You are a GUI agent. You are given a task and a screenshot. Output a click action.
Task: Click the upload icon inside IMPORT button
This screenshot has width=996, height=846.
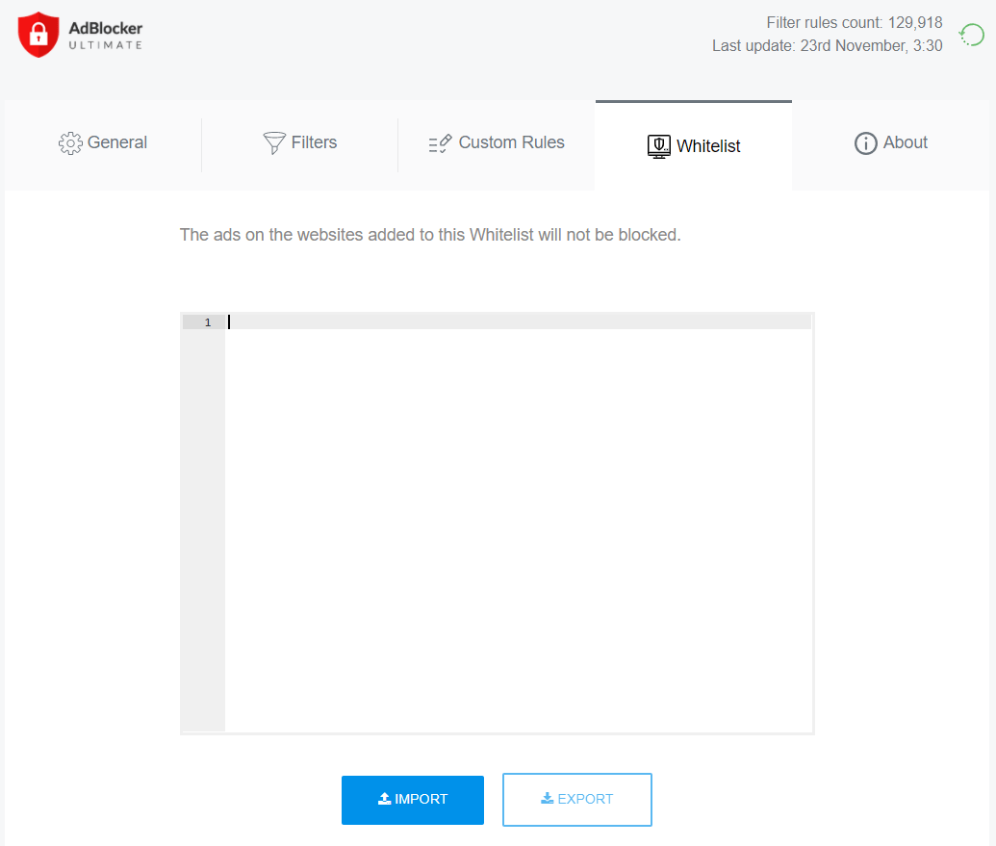(x=384, y=800)
